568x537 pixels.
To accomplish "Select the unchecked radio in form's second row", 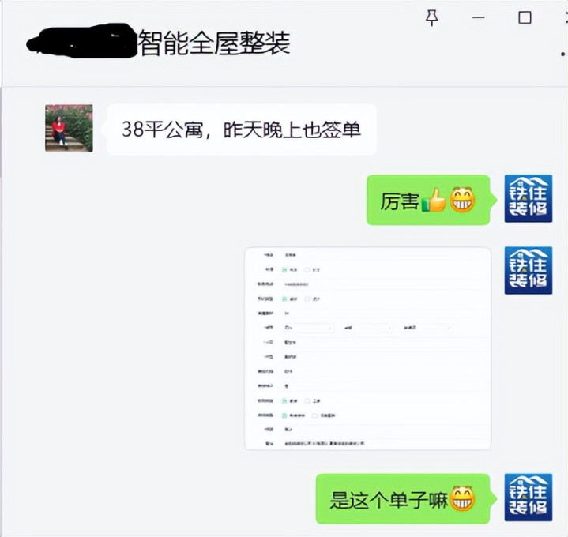I will coord(307,270).
